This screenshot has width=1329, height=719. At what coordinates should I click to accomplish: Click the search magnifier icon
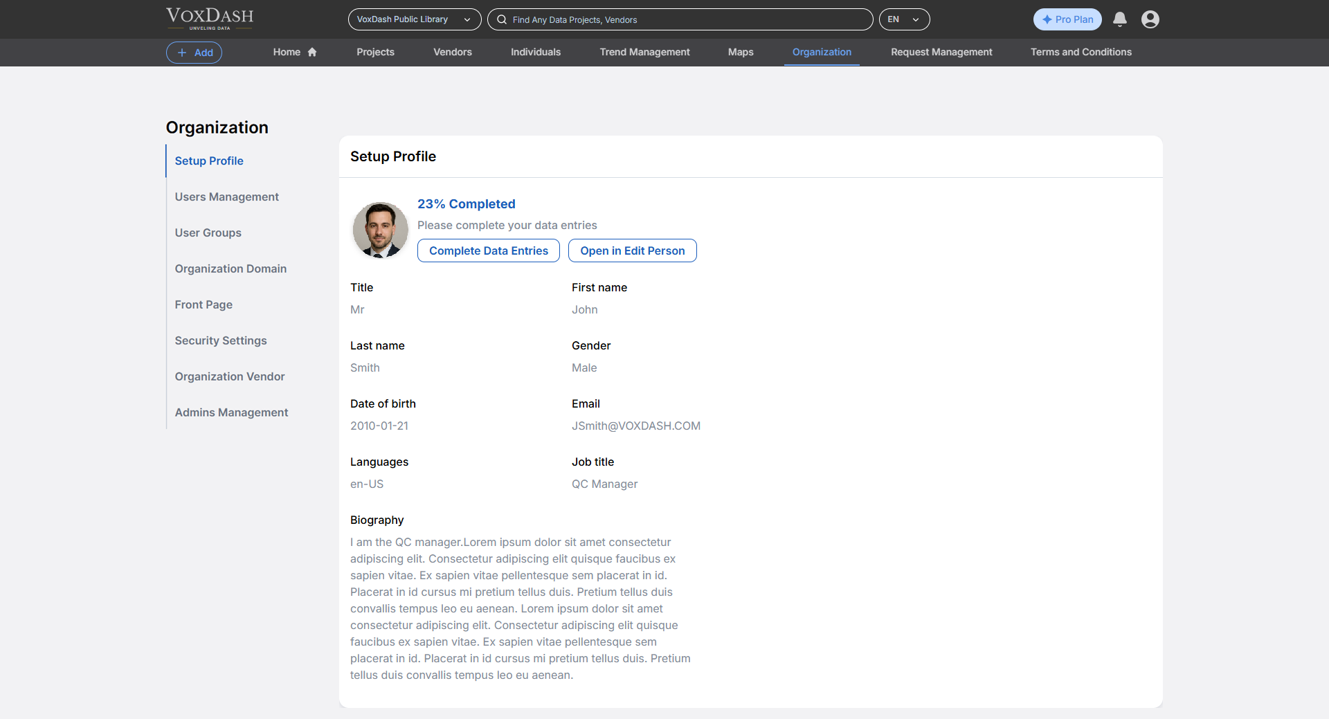(501, 19)
